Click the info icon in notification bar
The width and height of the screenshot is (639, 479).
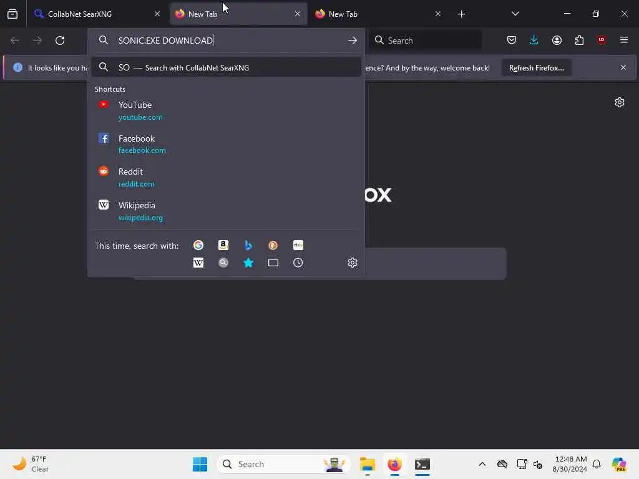tap(17, 67)
